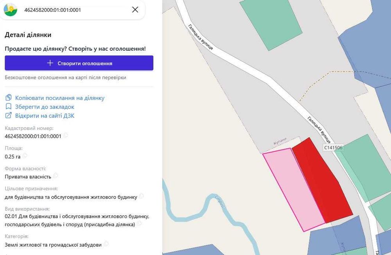Click the bookmark icon beside 'Зберегти до закладок'
This screenshot has width=391, height=255.
click(x=9, y=107)
